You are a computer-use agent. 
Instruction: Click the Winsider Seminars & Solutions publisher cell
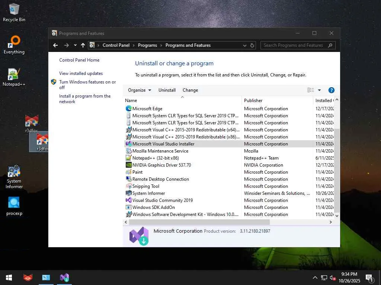[277, 193]
